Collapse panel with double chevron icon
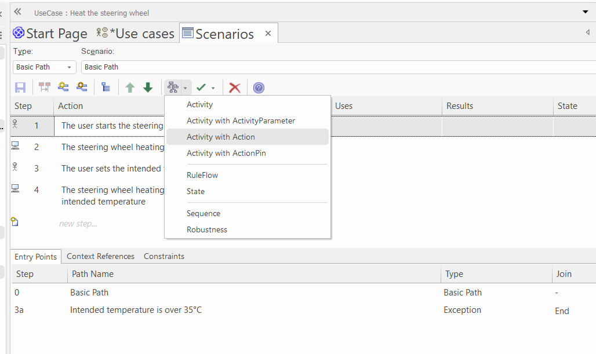The image size is (596, 354). (x=17, y=12)
